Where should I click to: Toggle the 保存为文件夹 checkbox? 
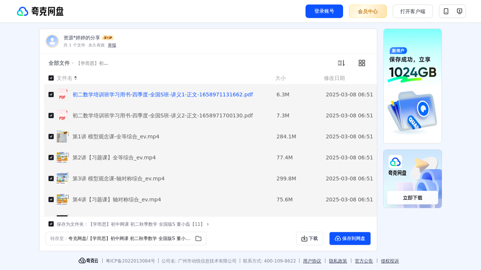point(51,224)
